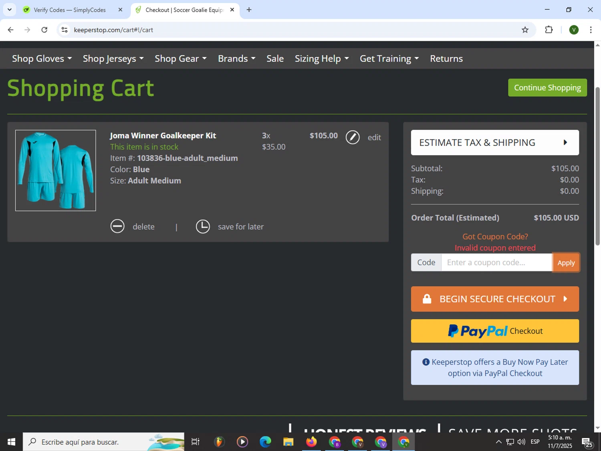This screenshot has height=451, width=601.
Task: Open the Chrome extensions puzzle icon
Action: click(549, 30)
